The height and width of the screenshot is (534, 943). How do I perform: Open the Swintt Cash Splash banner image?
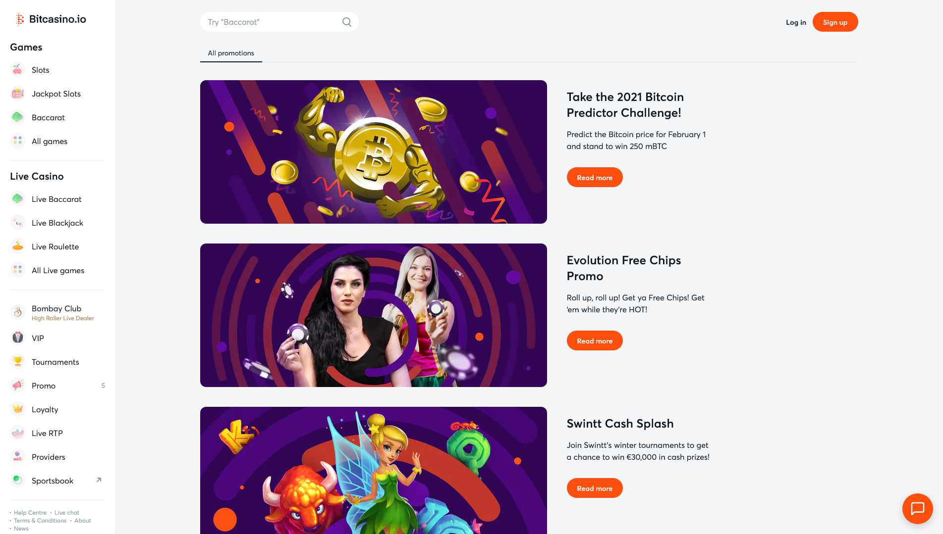[374, 470]
